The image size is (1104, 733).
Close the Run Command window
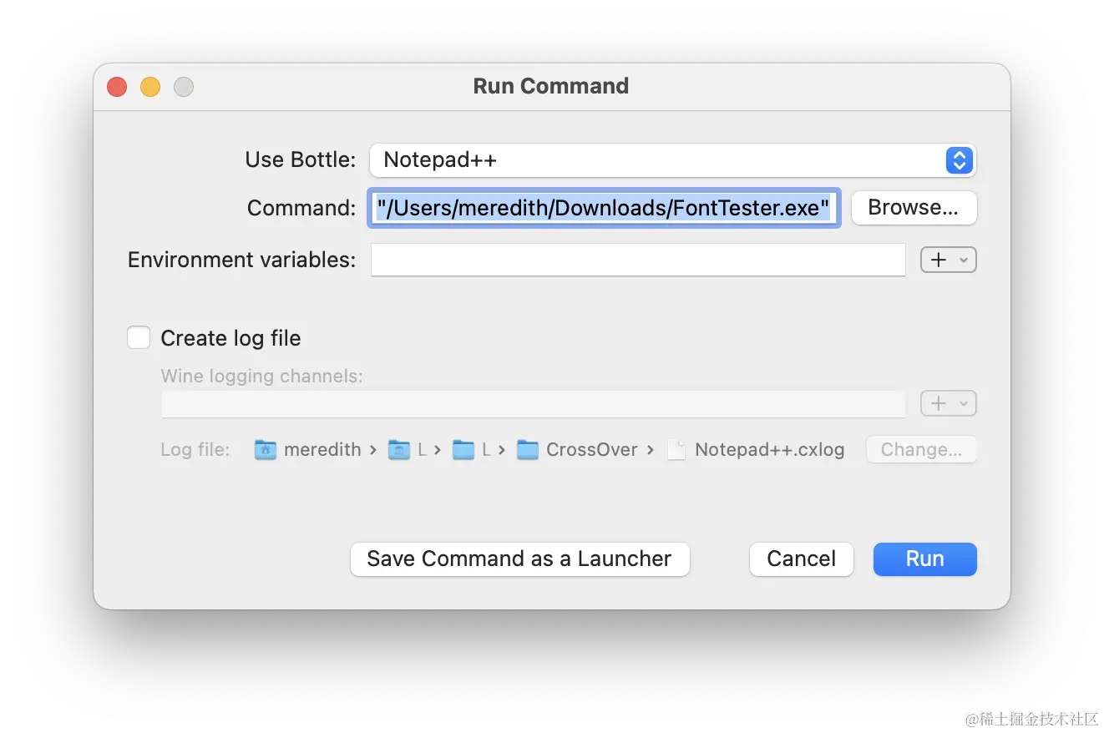(x=117, y=86)
